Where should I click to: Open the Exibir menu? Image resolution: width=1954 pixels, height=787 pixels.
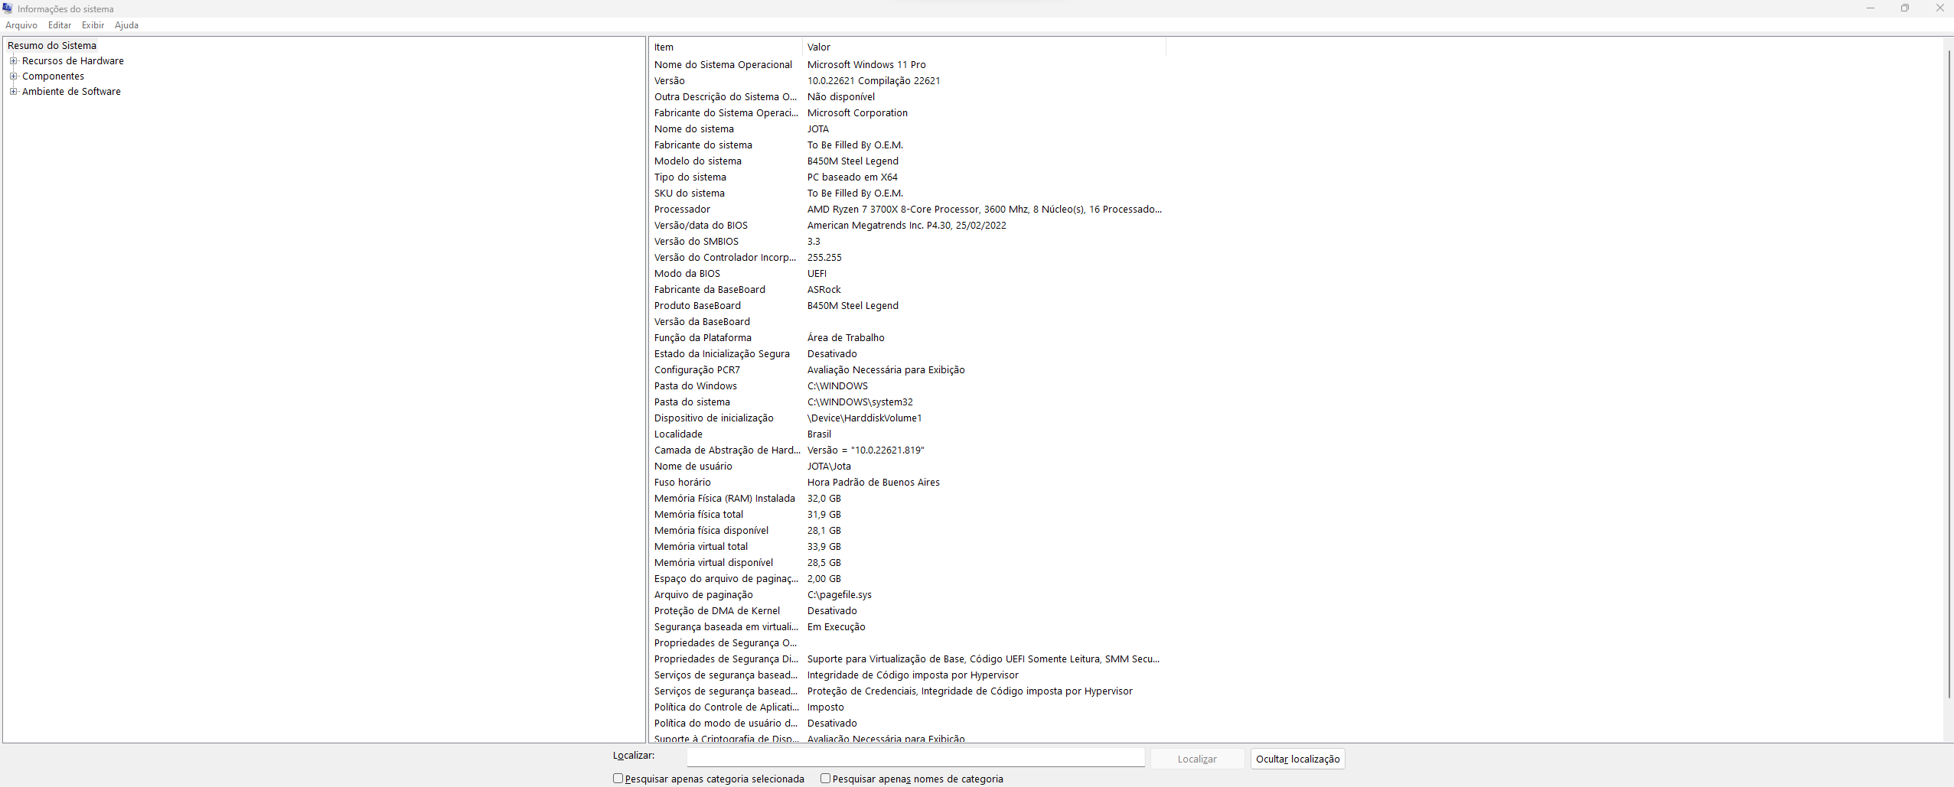pos(93,25)
